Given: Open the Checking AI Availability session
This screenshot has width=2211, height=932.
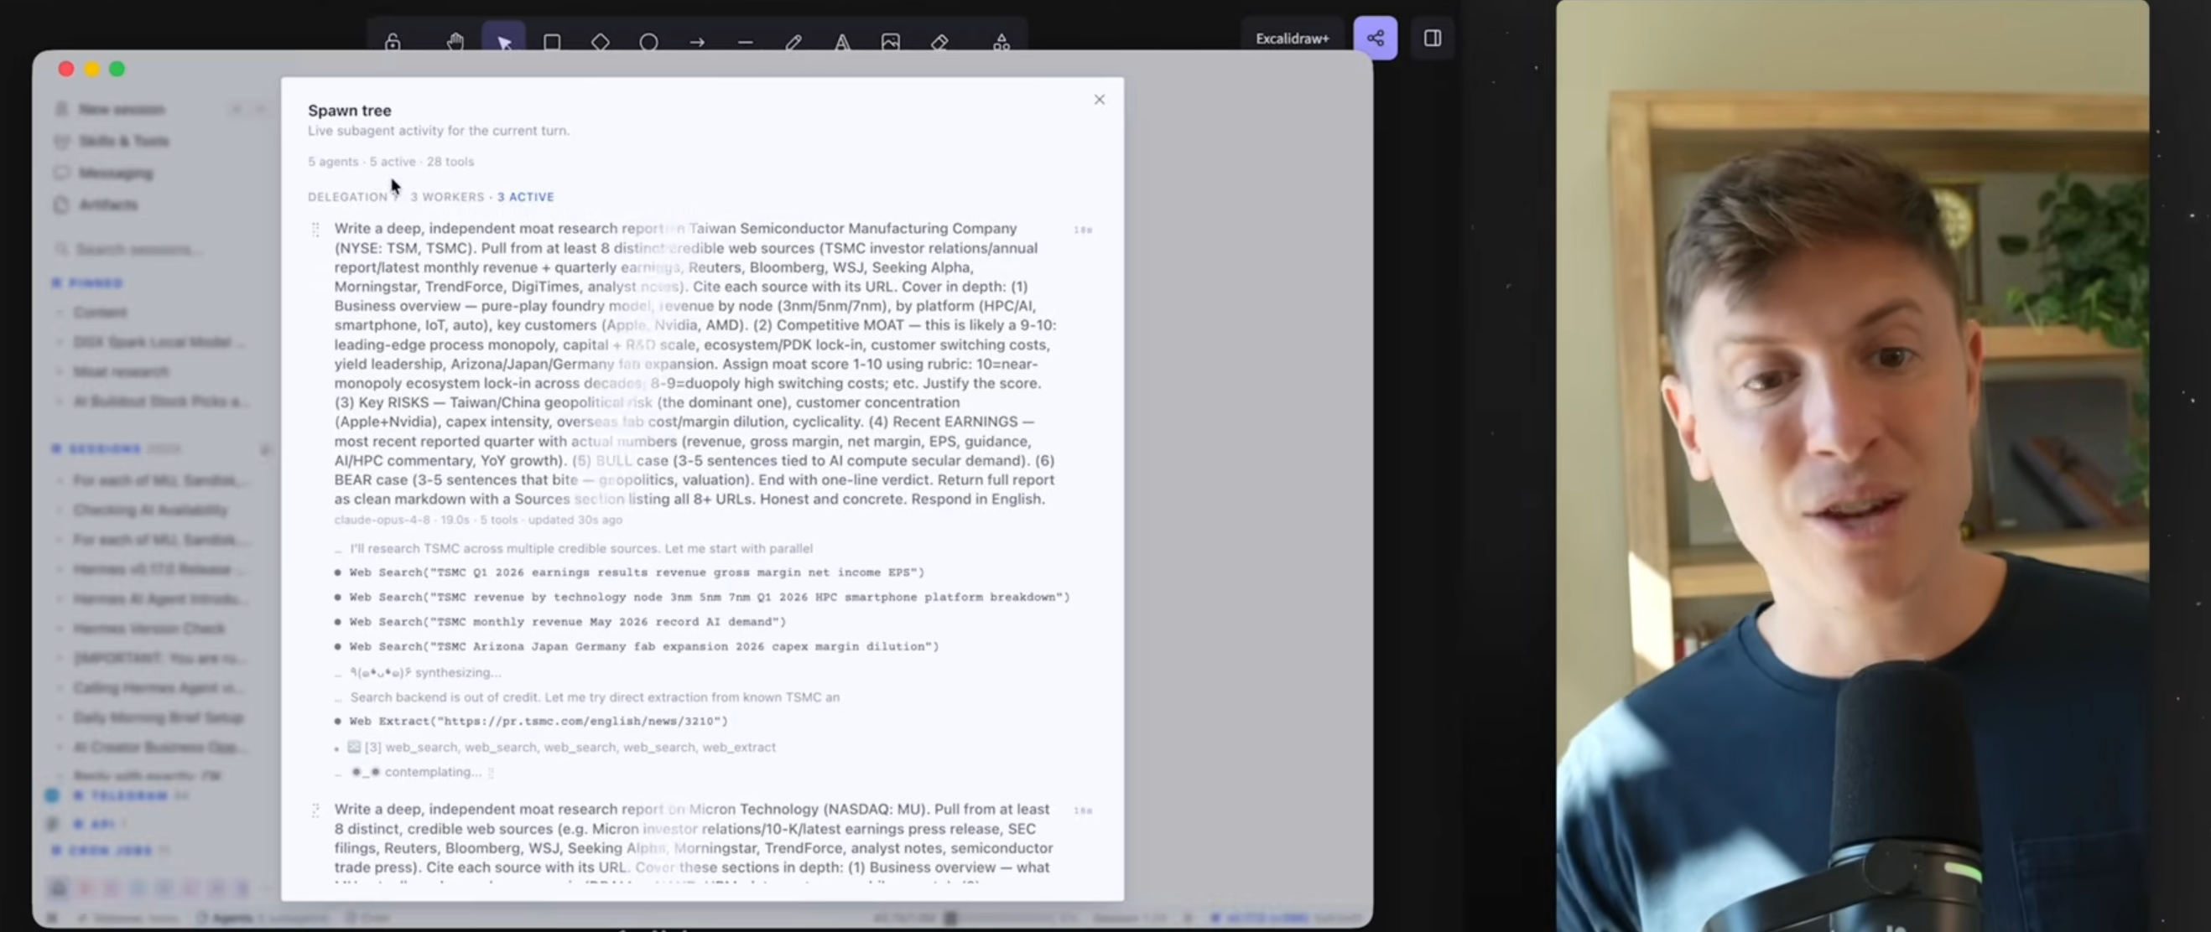Looking at the screenshot, I should [x=150, y=510].
